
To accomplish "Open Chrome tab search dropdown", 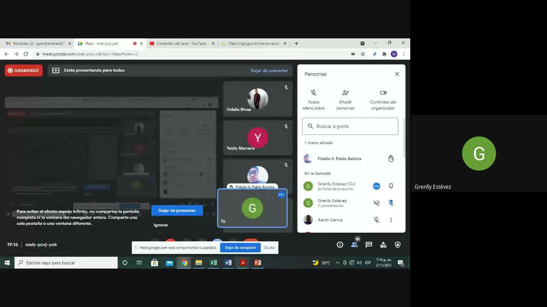I will coord(362,43).
